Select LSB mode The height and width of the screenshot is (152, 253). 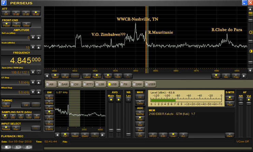pyautogui.click(x=101, y=84)
